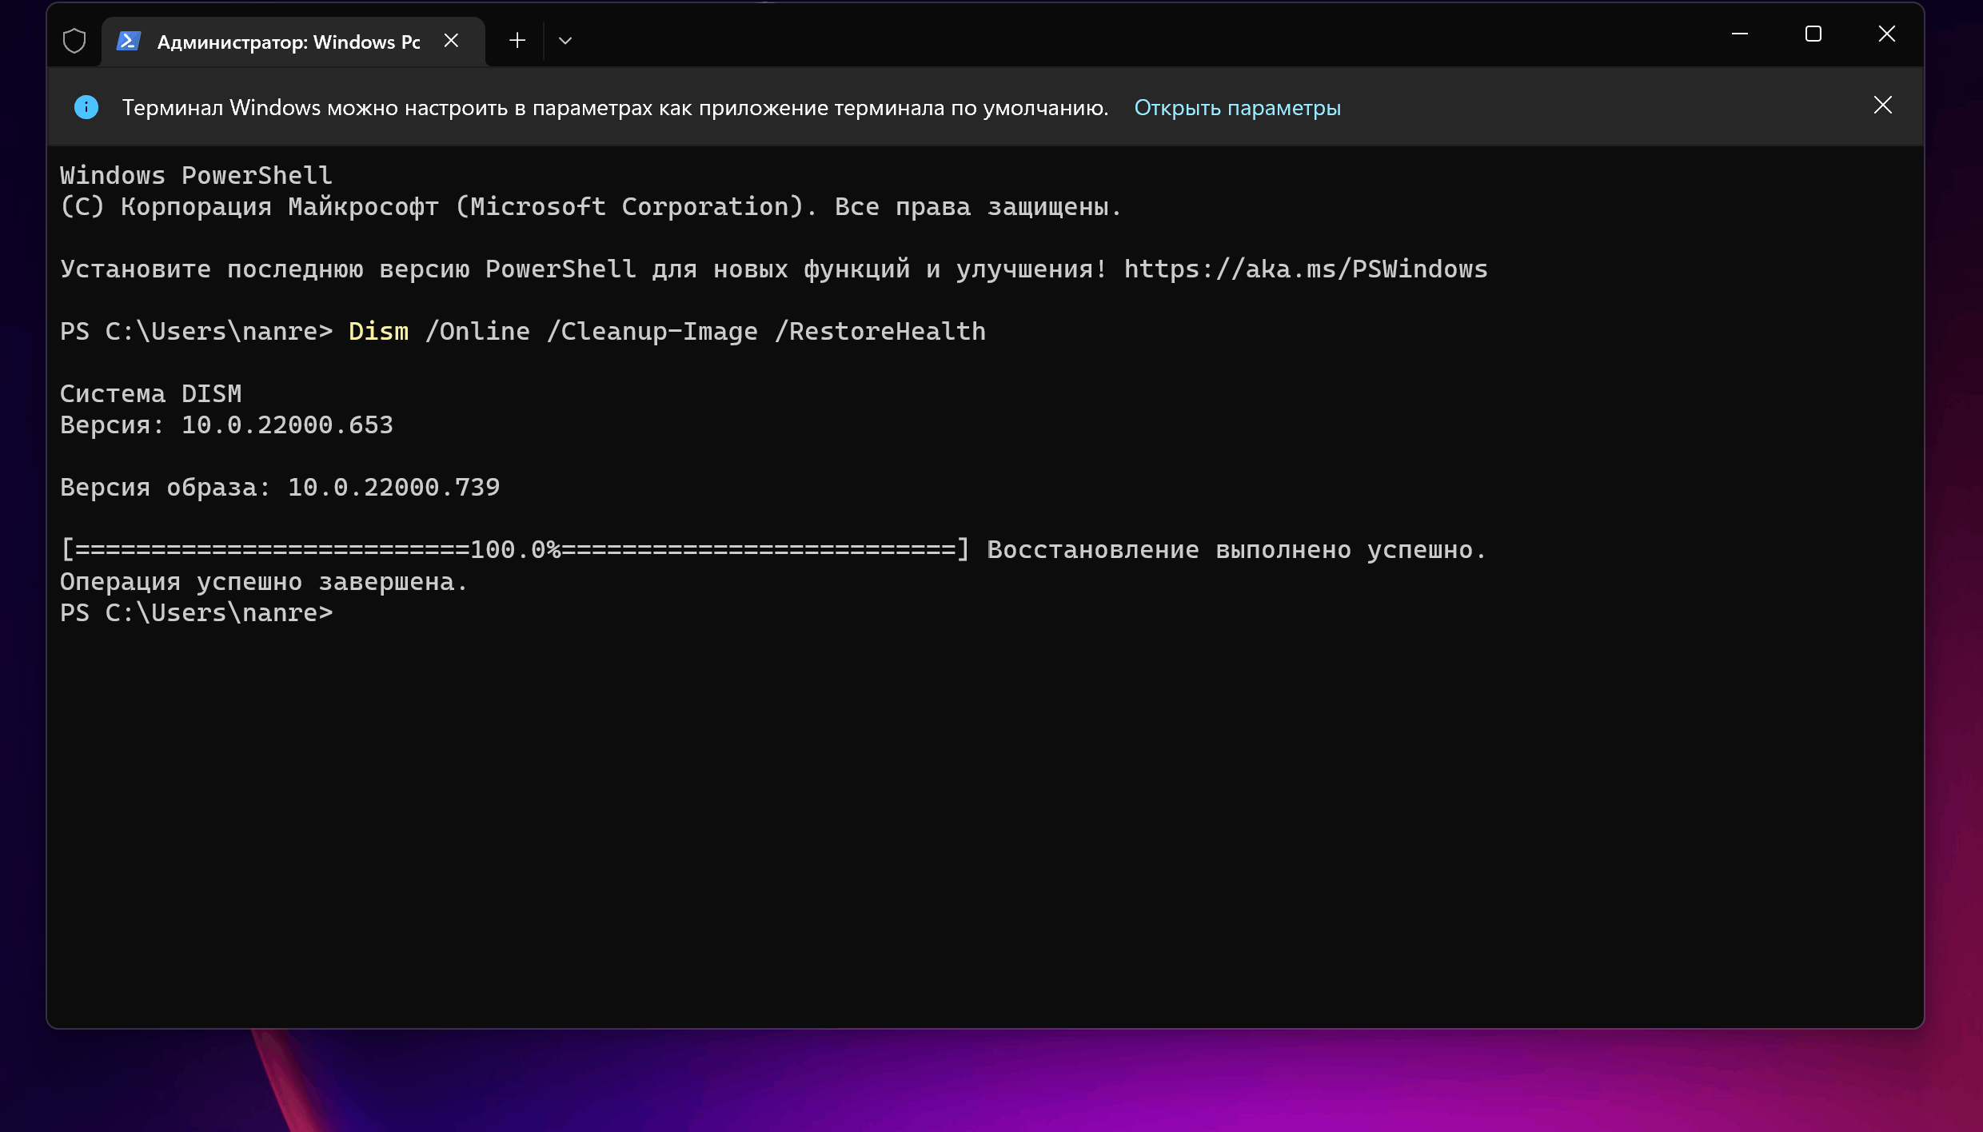Screen dimensions: 1983x1132
Task: Click 'Восстановление выполнено успешно.' message
Action: [x=1236, y=550]
